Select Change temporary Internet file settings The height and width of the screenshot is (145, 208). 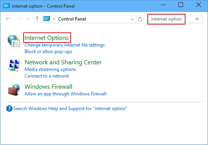65,45
